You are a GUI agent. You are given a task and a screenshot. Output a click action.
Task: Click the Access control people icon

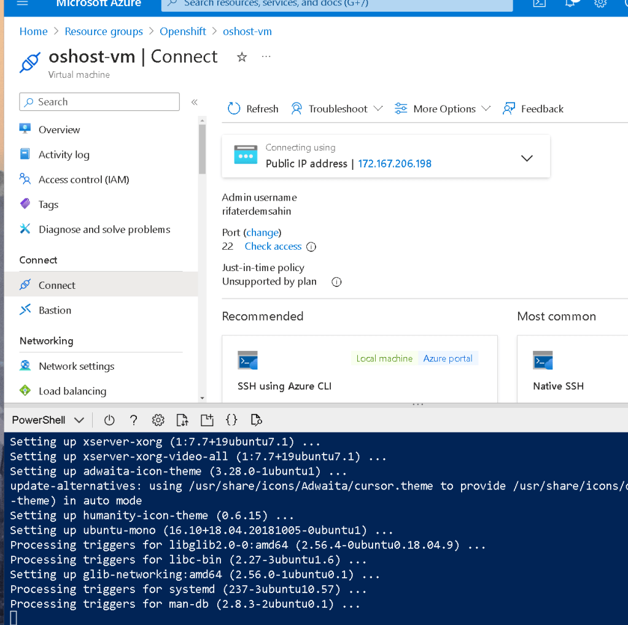pyautogui.click(x=25, y=179)
